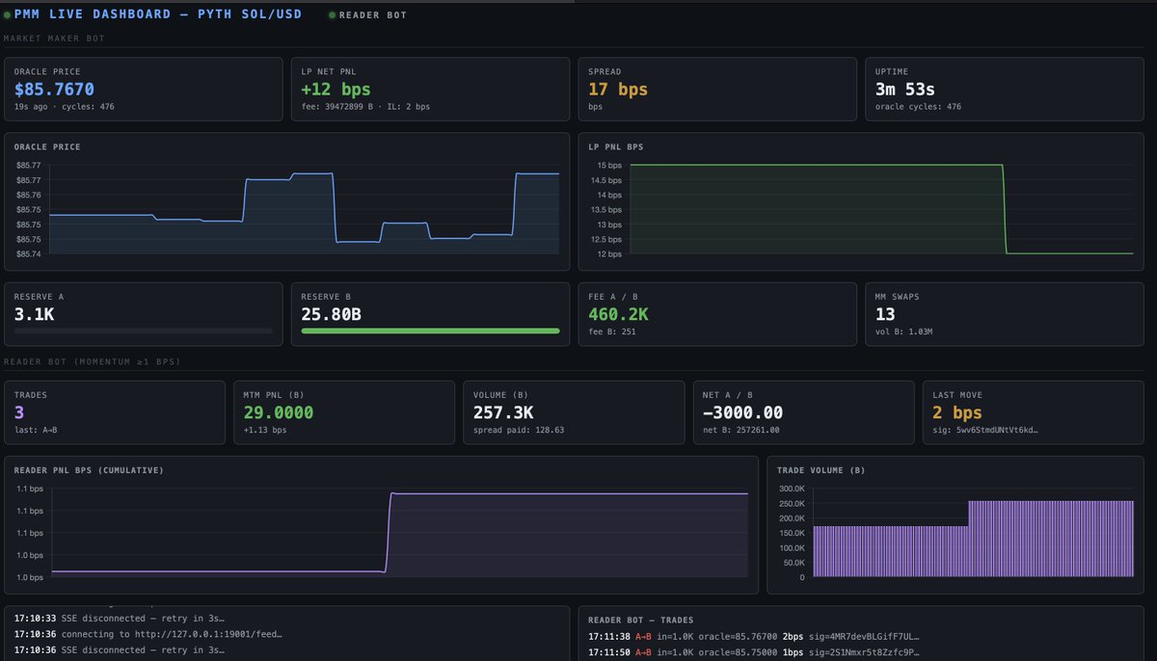
Task: Click the 12 bps axis label in LP PNL chart
Action: point(607,253)
